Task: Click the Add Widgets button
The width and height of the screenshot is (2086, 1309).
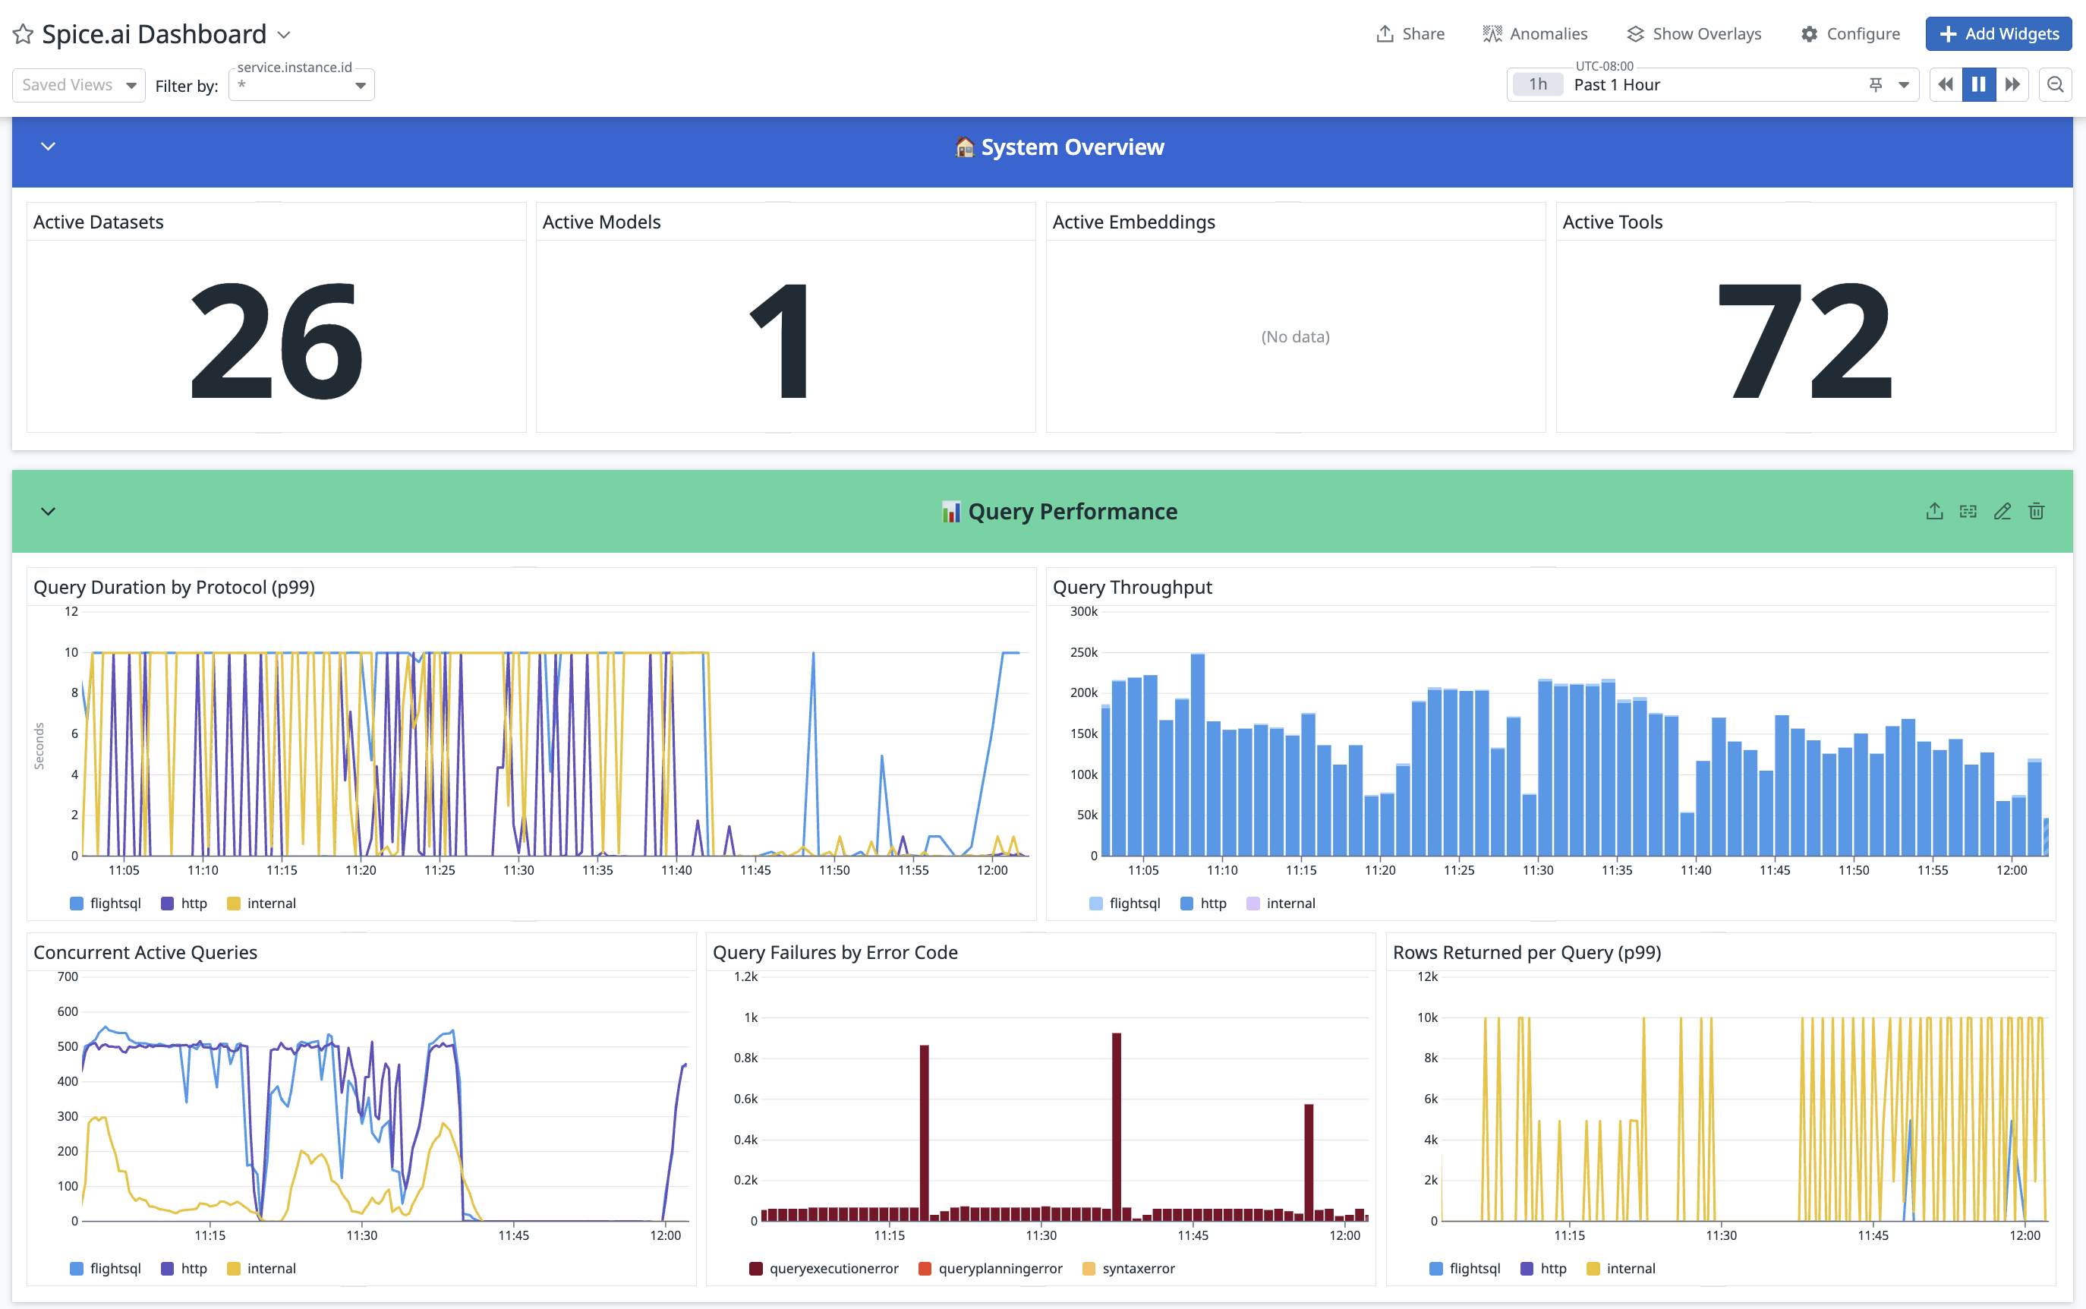Action: 1998,33
